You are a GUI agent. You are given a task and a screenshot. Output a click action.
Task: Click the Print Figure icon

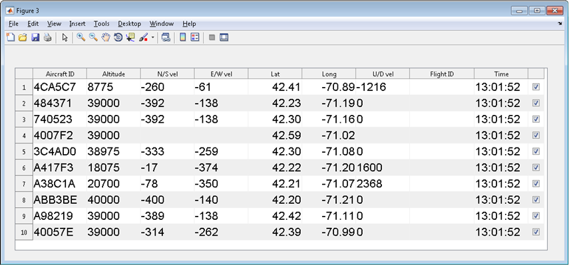click(x=47, y=37)
